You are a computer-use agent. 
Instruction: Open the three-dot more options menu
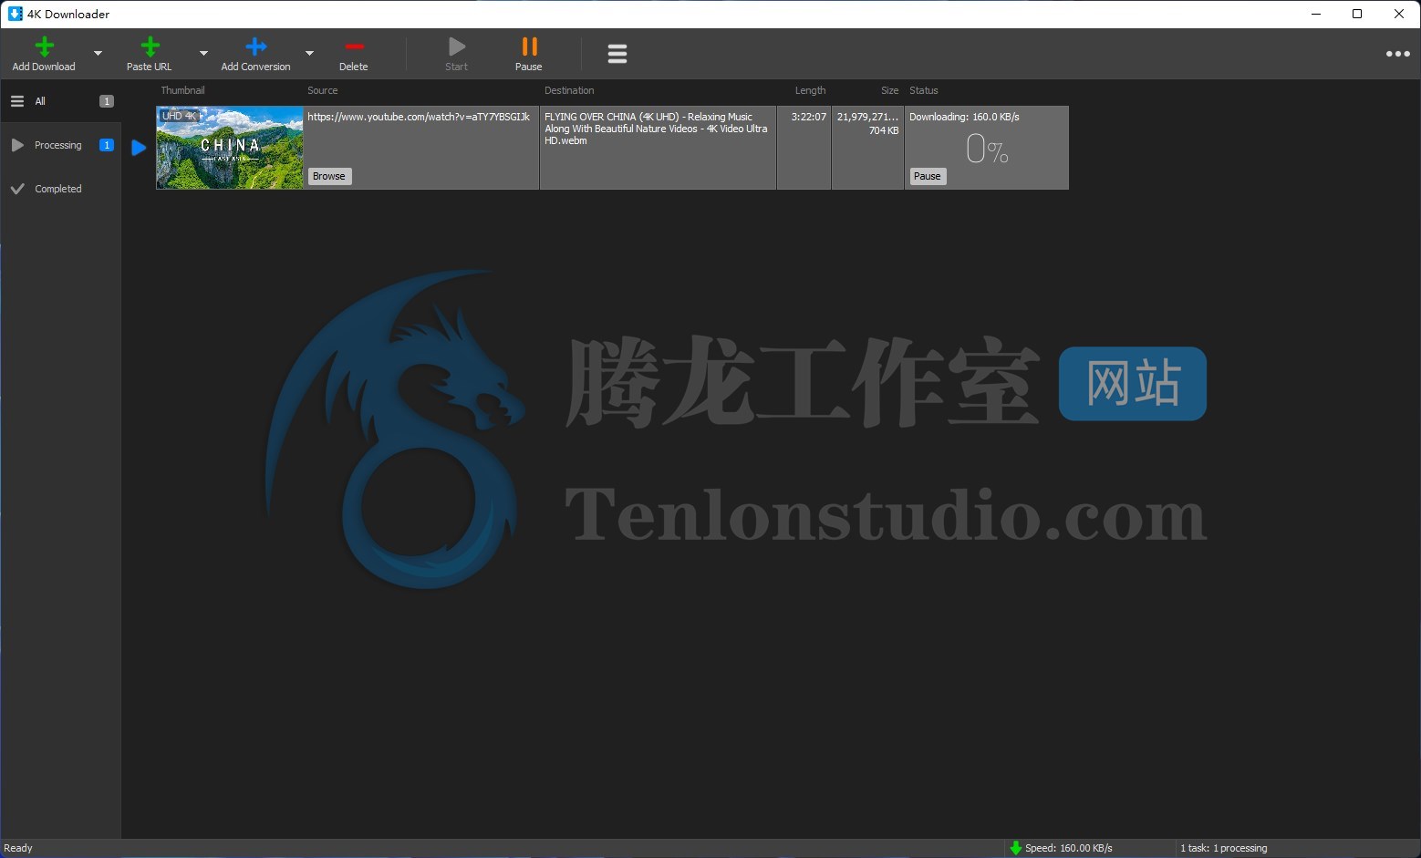tap(1397, 54)
